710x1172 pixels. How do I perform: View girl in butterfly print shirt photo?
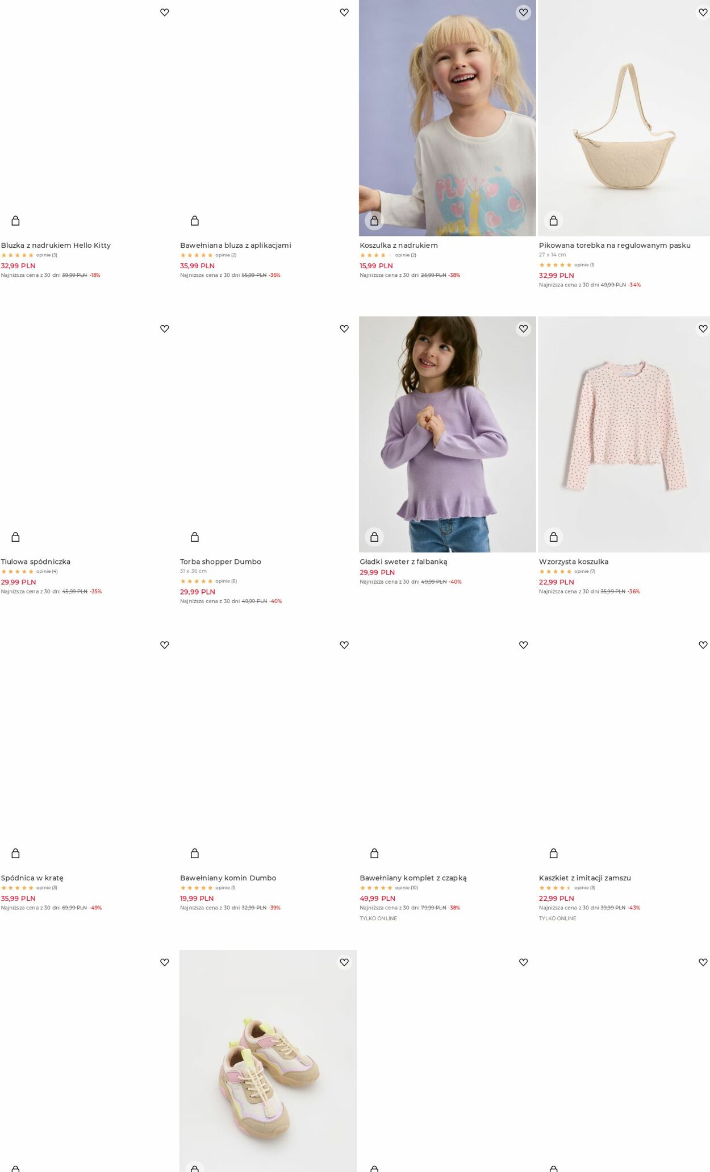tap(448, 118)
